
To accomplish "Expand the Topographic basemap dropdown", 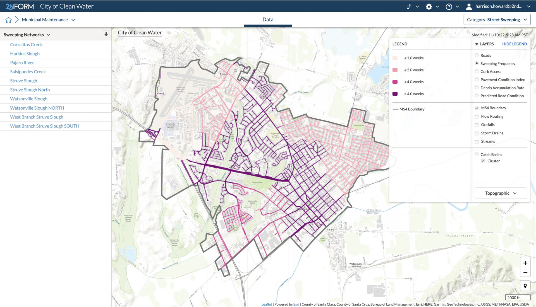I will click(501, 193).
